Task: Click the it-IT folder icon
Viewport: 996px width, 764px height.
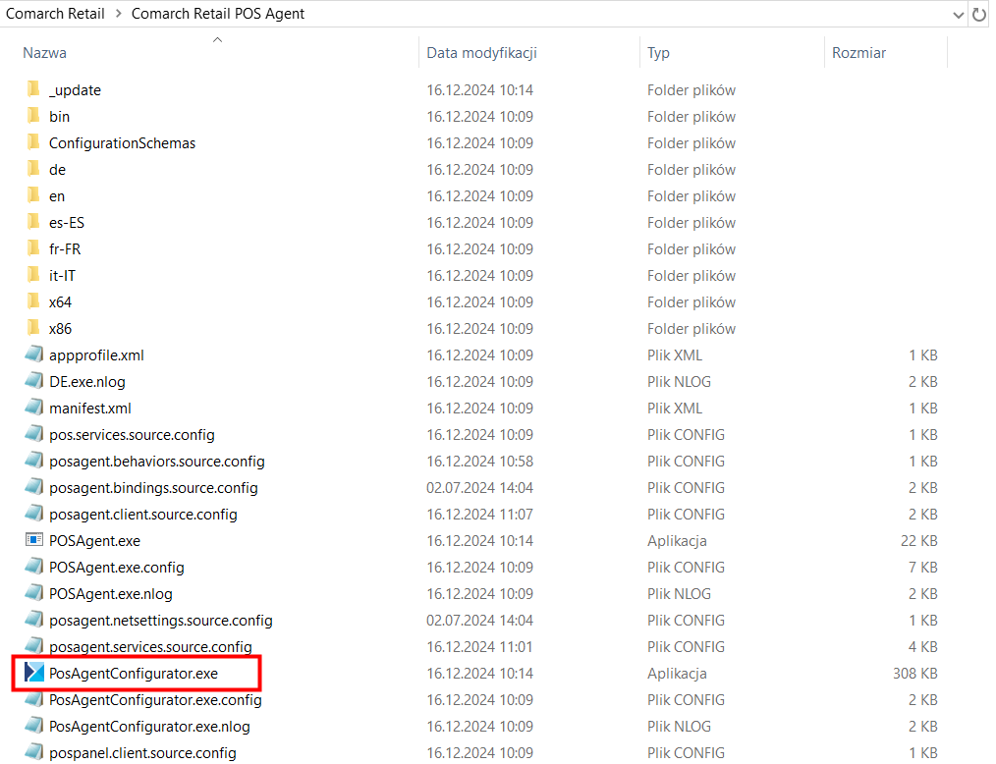Action: click(x=34, y=276)
